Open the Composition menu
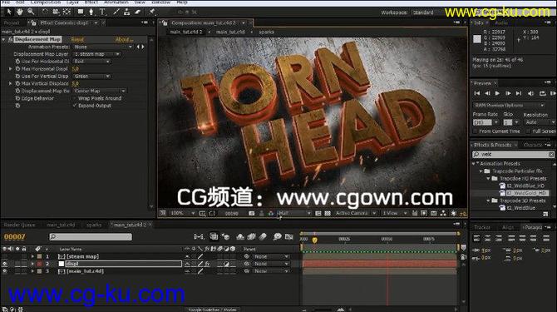Viewport: 557px width, 312px height. (x=46, y=2)
